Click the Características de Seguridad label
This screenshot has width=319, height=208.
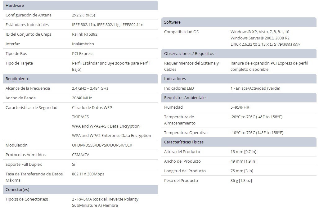[x=32, y=107]
